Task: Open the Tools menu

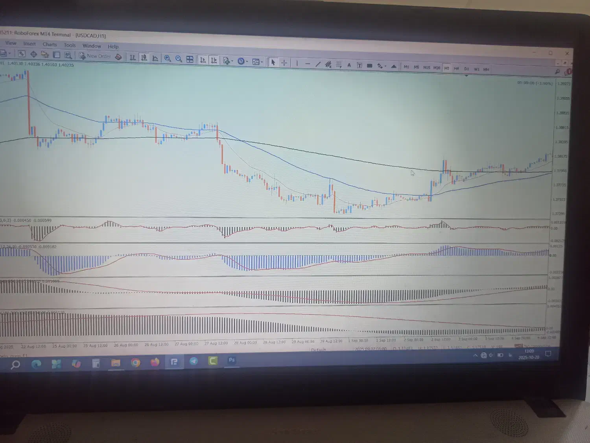Action: pyautogui.click(x=70, y=45)
